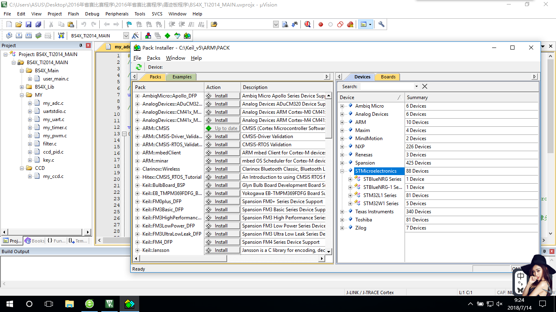Click the Rebuild all target files icon
Viewport: 556px width, 312px height.
point(28,36)
